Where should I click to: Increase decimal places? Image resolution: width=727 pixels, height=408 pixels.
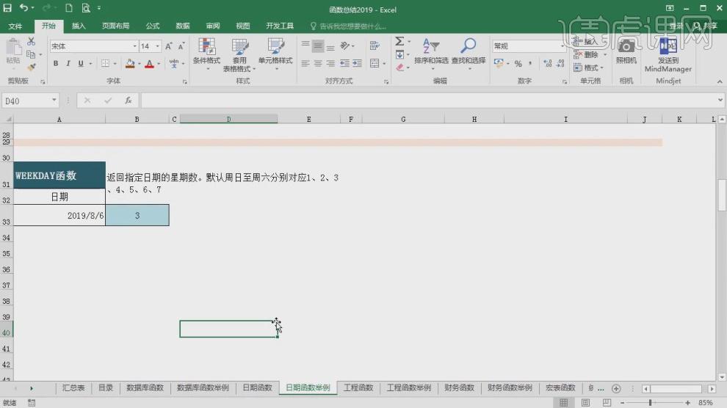tap(548, 63)
